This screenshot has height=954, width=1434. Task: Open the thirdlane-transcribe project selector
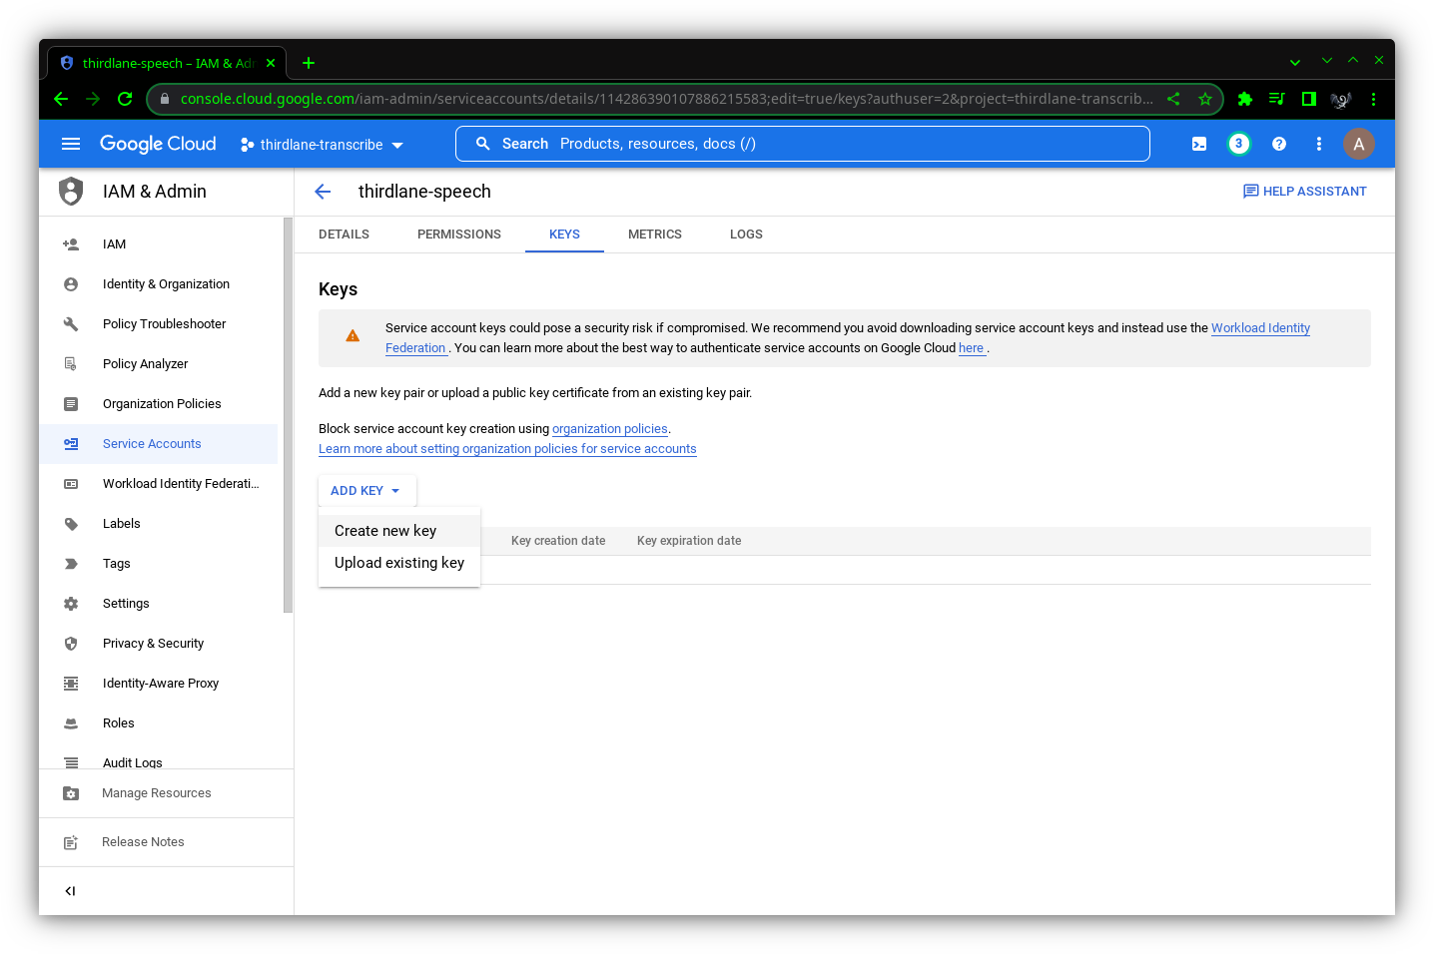click(322, 145)
